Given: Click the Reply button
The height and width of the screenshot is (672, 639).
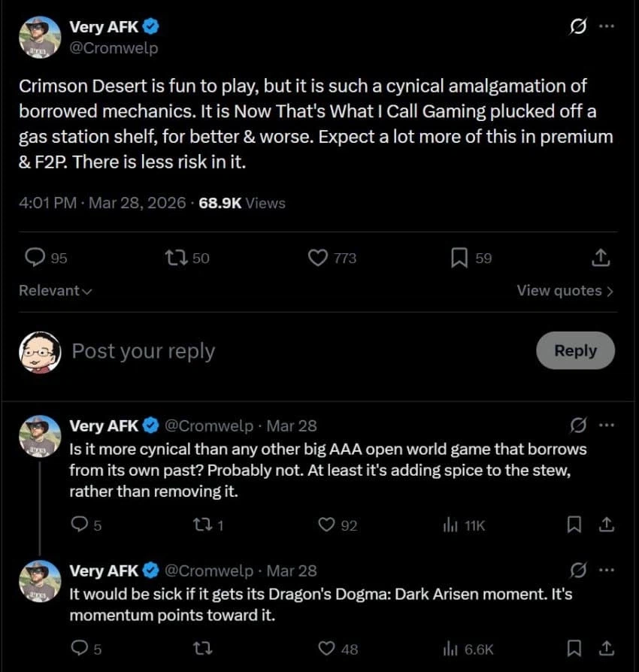Looking at the screenshot, I should point(575,350).
